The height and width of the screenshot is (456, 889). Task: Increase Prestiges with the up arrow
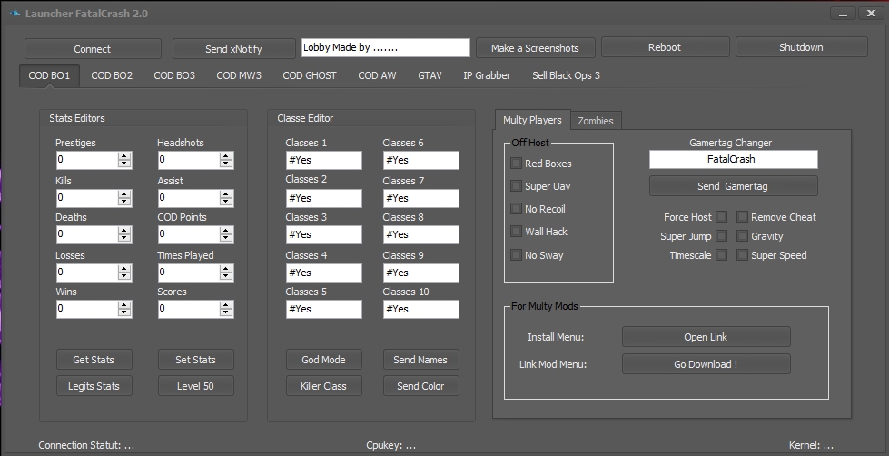(x=124, y=156)
